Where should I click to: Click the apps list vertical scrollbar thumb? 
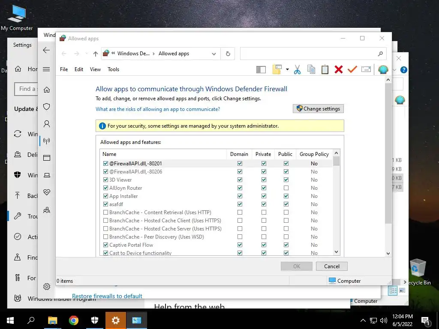[336, 162]
